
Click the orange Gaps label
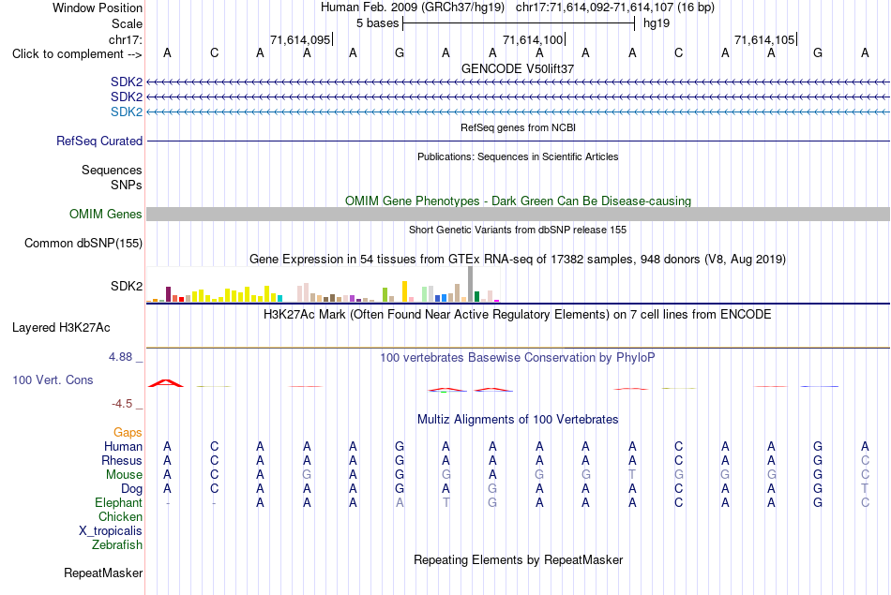128,433
